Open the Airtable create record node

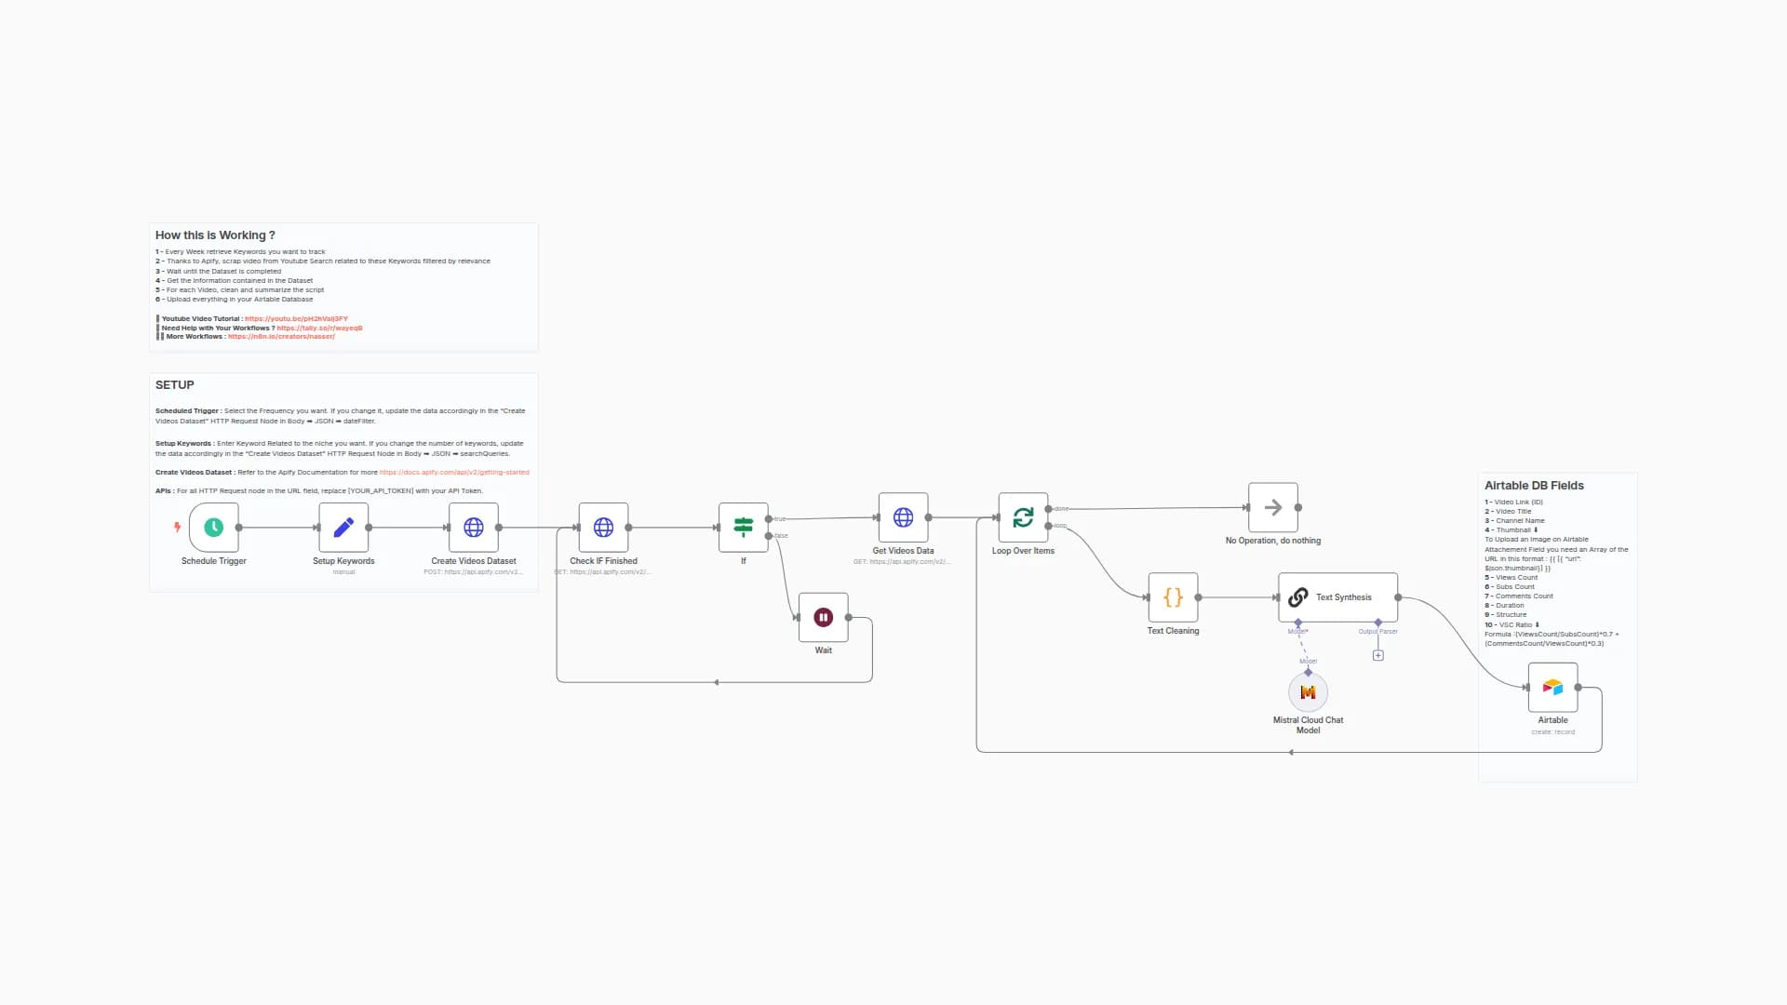tap(1552, 687)
